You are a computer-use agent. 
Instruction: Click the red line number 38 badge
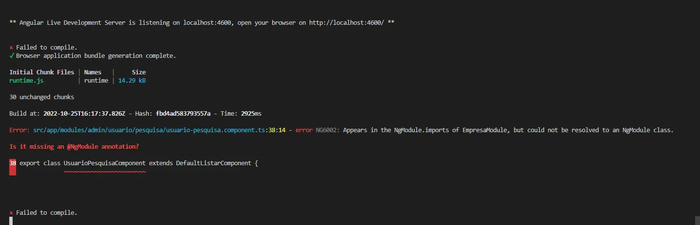click(13, 163)
